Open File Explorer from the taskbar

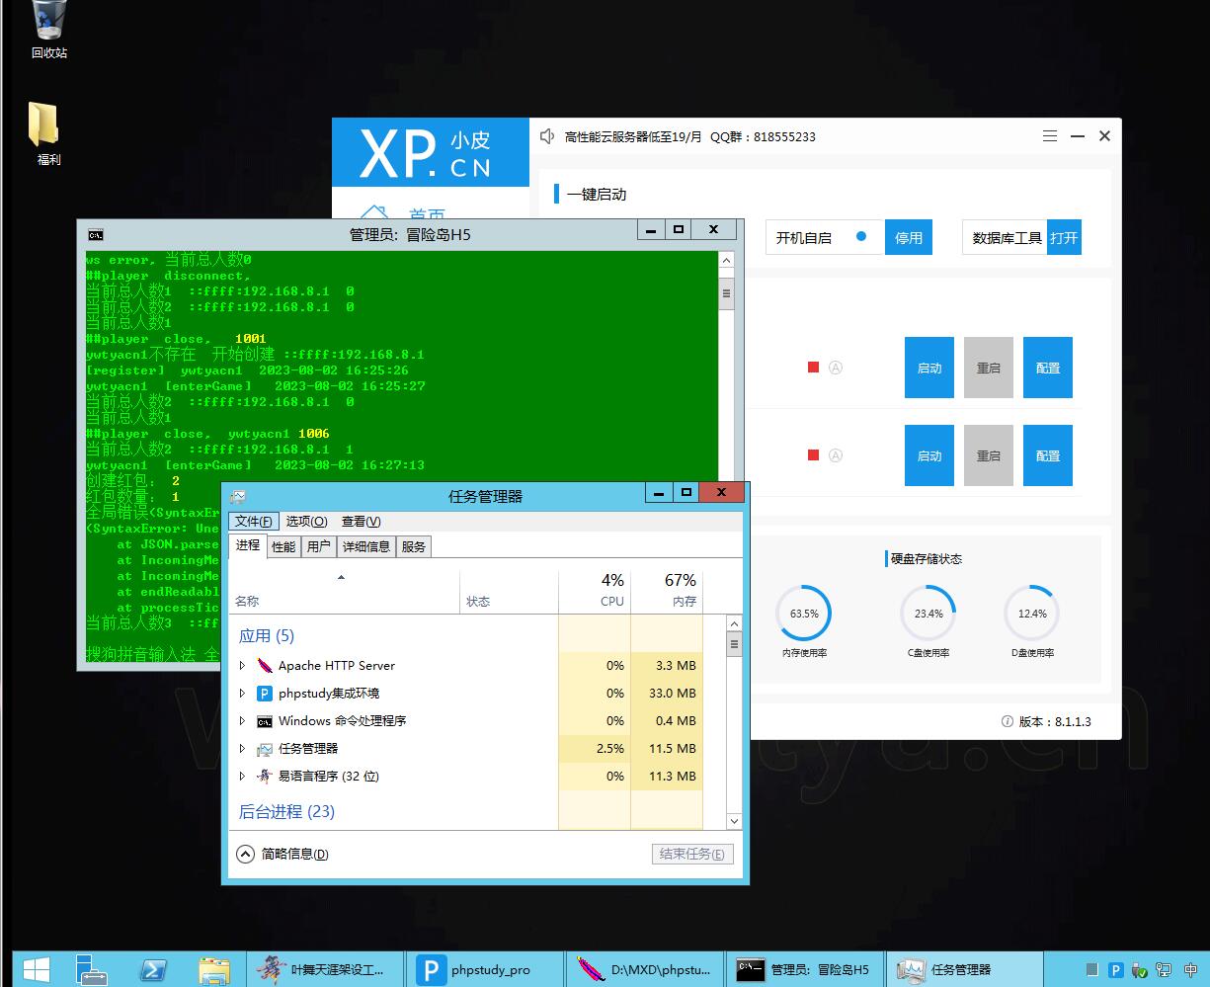tap(212, 969)
